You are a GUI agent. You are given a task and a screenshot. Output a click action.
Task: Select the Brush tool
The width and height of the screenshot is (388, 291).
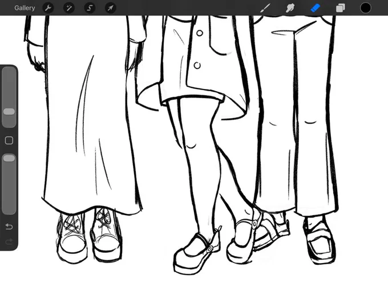265,8
